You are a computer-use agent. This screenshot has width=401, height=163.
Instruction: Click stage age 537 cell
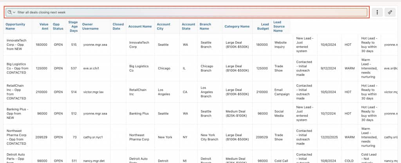(74, 68)
